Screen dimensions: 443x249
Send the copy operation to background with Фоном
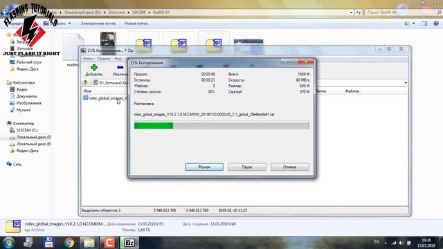204,167
